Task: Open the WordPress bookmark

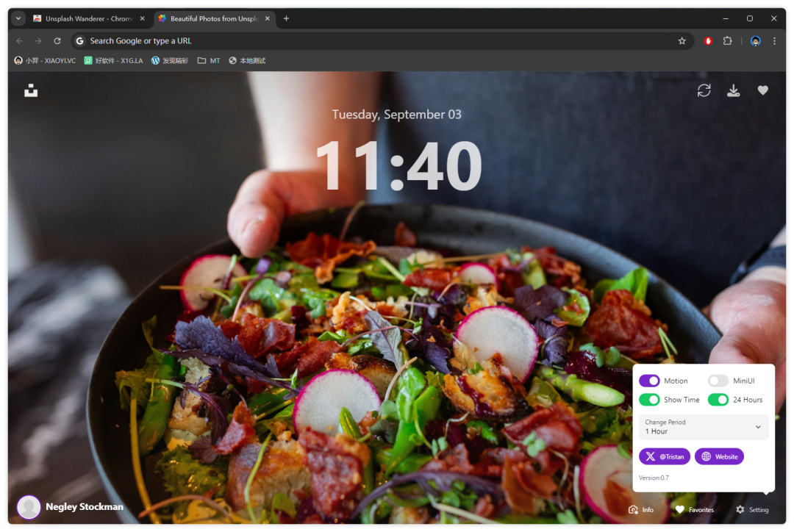Action: coord(170,61)
